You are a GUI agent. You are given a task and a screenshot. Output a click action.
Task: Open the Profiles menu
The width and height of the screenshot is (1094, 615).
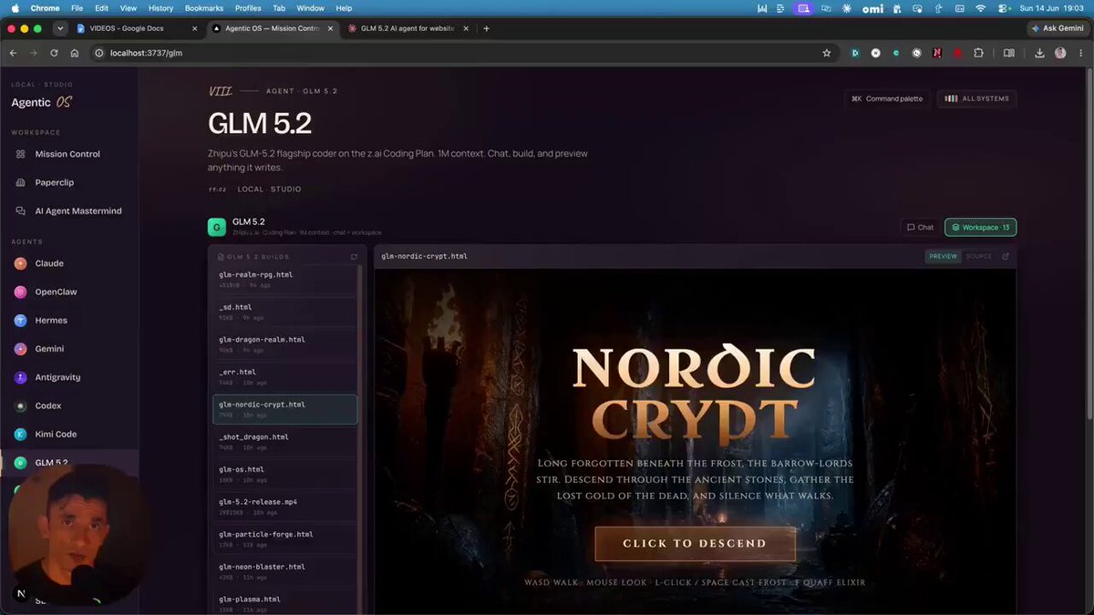pyautogui.click(x=246, y=7)
